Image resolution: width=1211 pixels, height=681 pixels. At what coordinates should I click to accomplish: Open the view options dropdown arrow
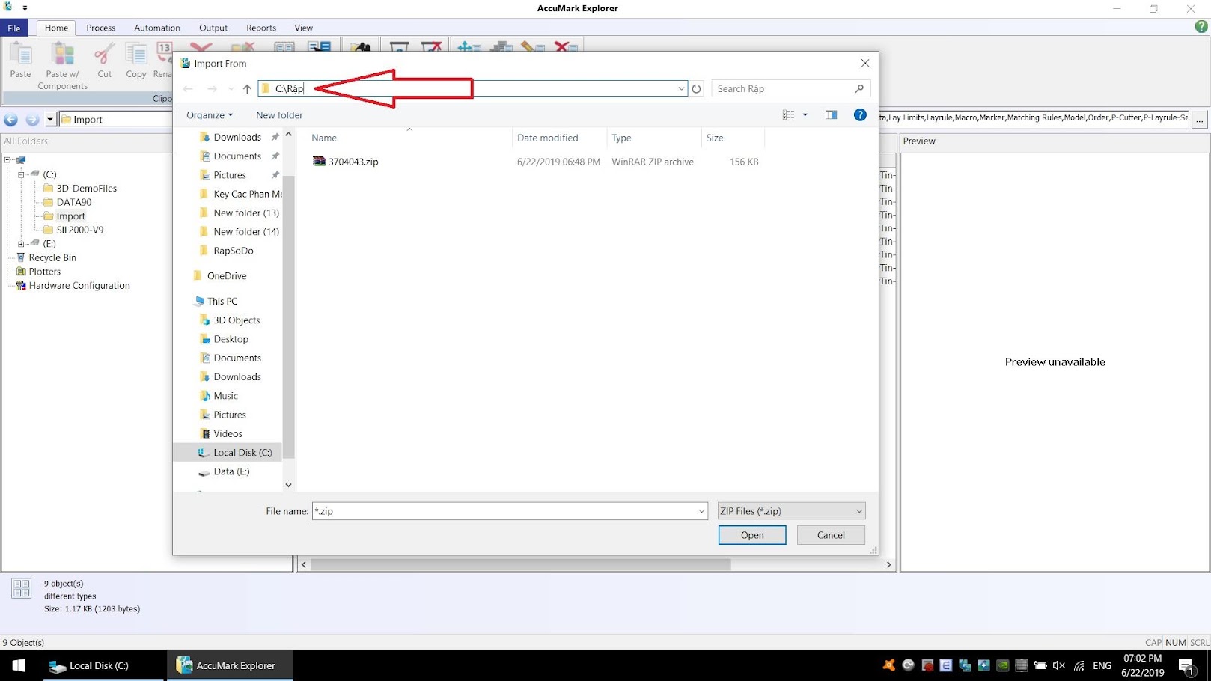click(x=805, y=115)
